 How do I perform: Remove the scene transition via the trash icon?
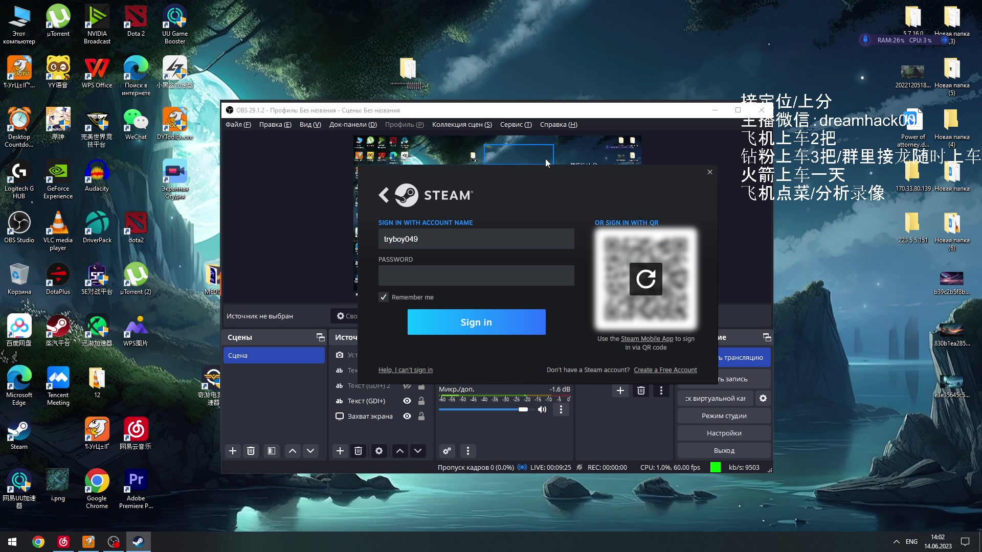641,390
